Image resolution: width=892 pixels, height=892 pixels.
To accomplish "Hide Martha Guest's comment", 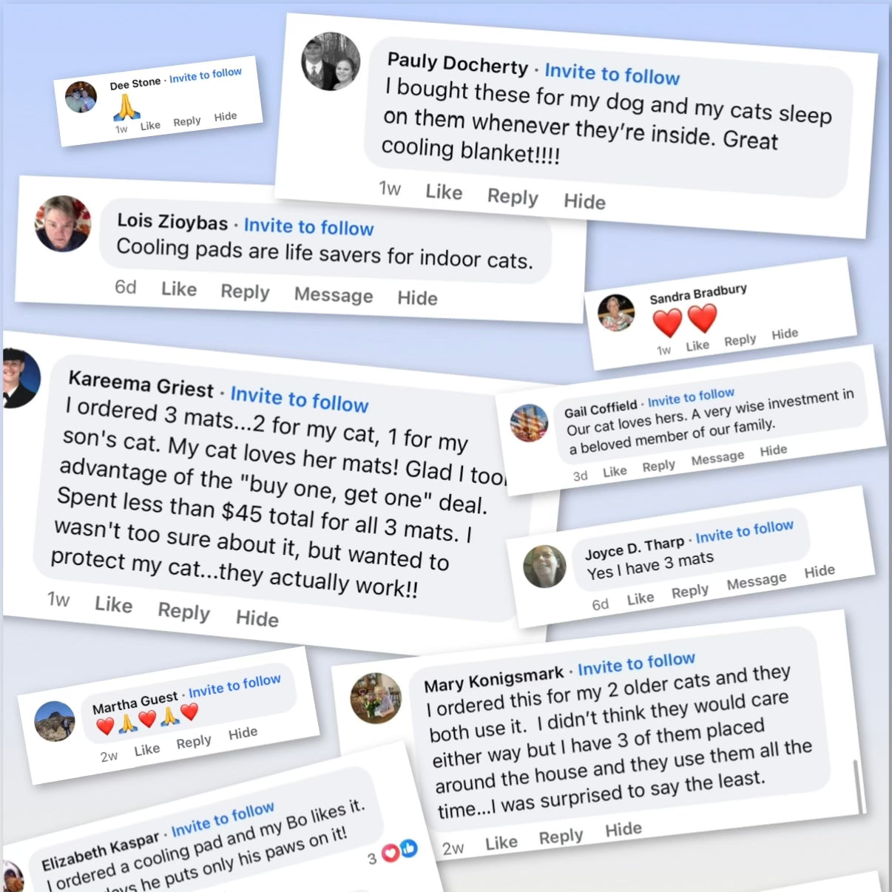I will pos(243,733).
